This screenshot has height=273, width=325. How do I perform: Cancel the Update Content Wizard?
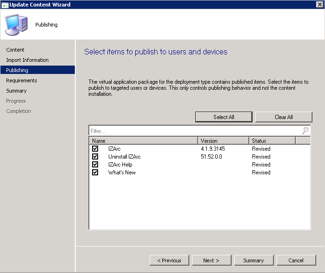tap(296, 260)
